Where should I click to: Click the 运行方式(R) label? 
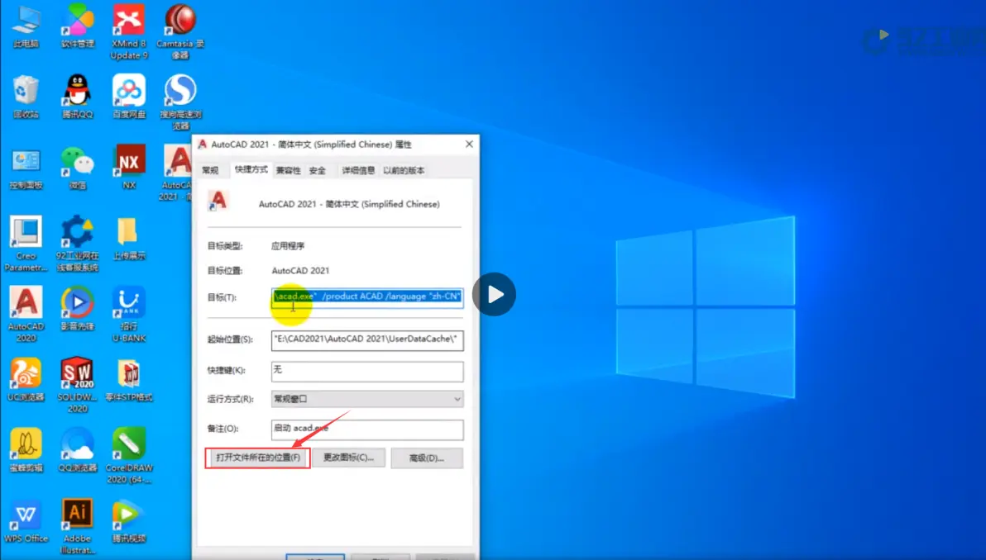click(x=231, y=399)
